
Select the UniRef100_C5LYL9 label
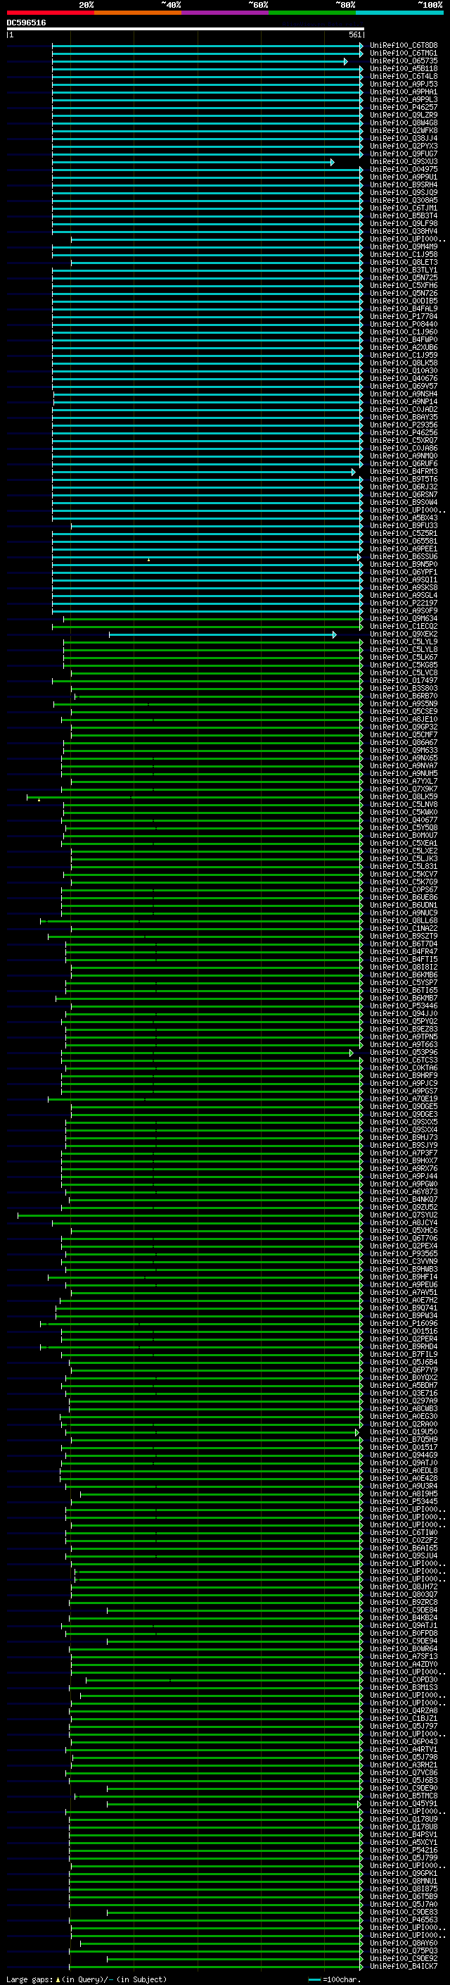coord(403,642)
